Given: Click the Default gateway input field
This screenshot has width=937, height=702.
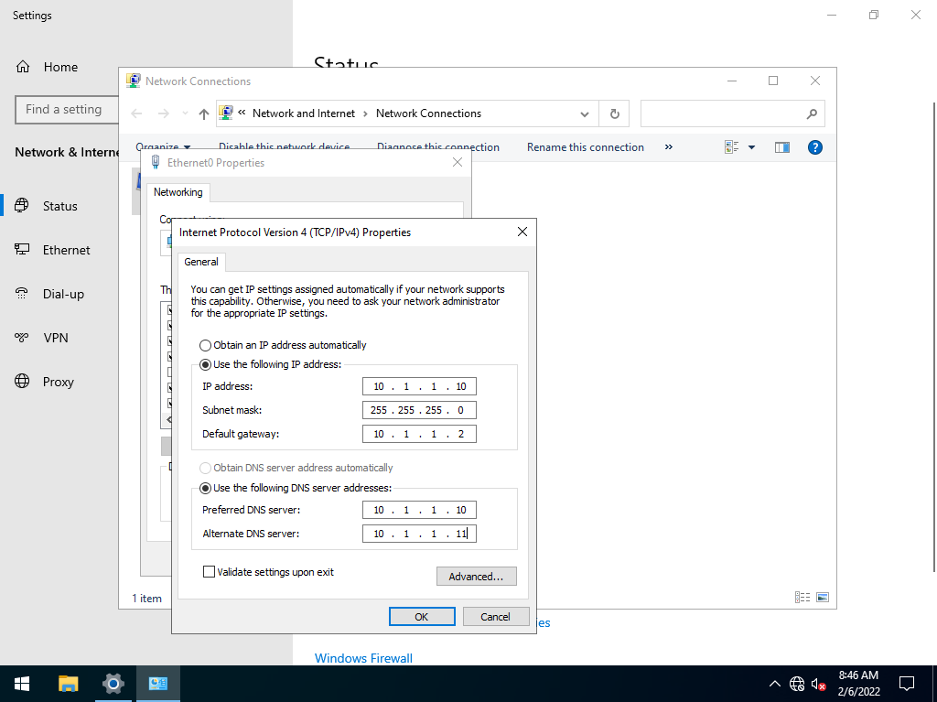Looking at the screenshot, I should 419,434.
